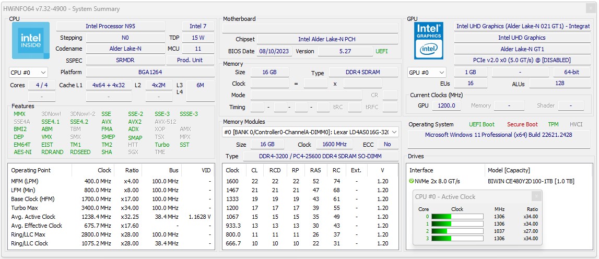Click the Turbo Max operating point row

pyautogui.click(x=111, y=208)
